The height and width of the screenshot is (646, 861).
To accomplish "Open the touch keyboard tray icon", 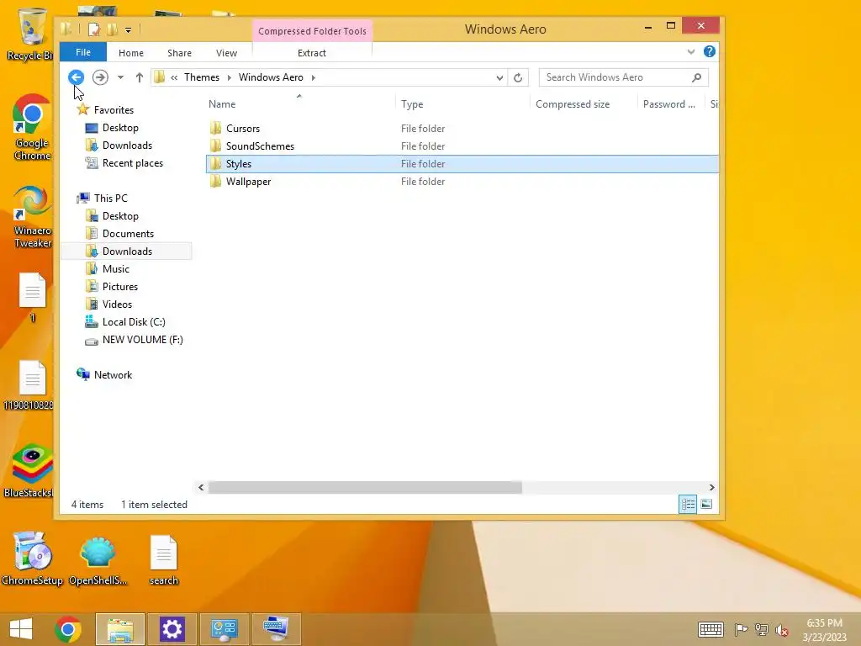I will [710, 629].
